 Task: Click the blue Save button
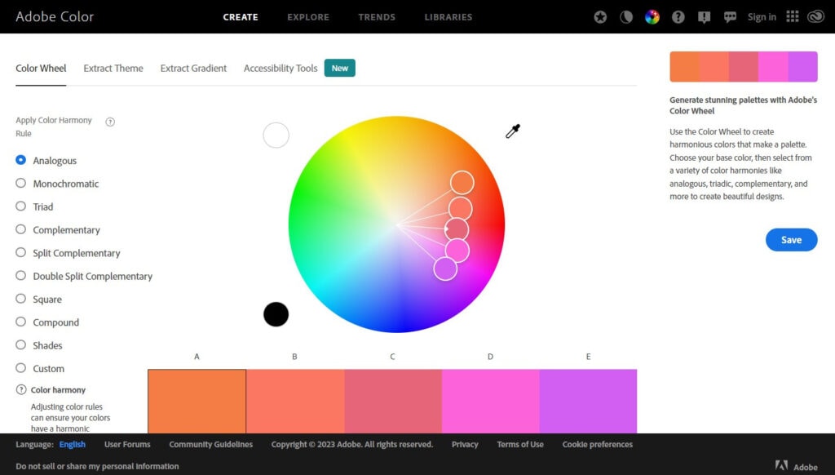click(x=791, y=240)
